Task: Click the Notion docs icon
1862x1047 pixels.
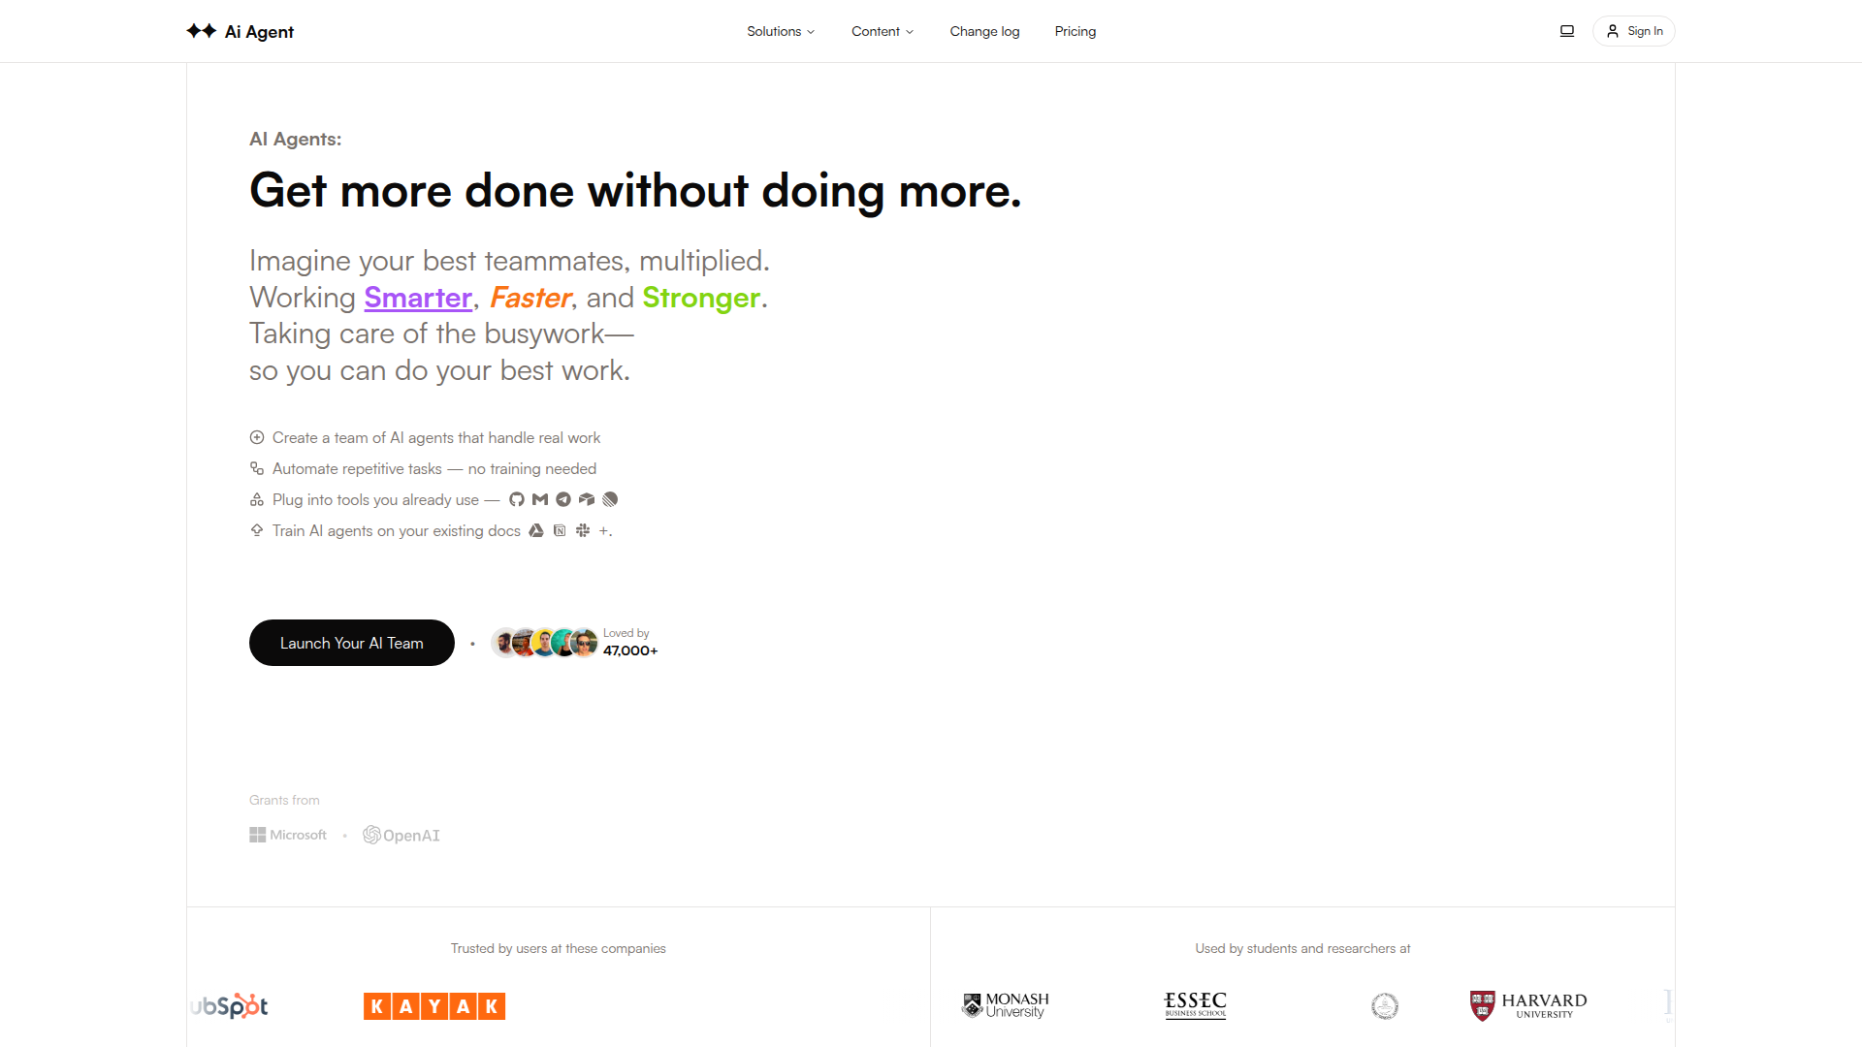Action: (560, 530)
